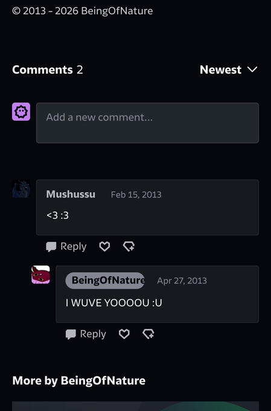Click the Comments 2 heading

[x=48, y=70]
